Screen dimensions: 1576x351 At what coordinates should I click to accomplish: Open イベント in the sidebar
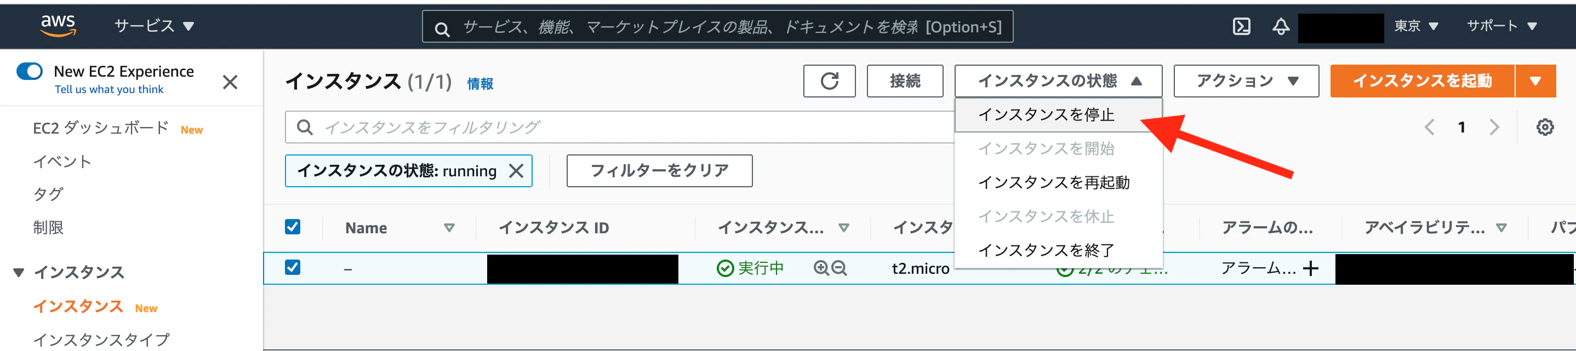coord(62,162)
